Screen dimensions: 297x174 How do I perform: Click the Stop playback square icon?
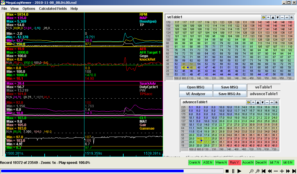[x=227, y=171]
